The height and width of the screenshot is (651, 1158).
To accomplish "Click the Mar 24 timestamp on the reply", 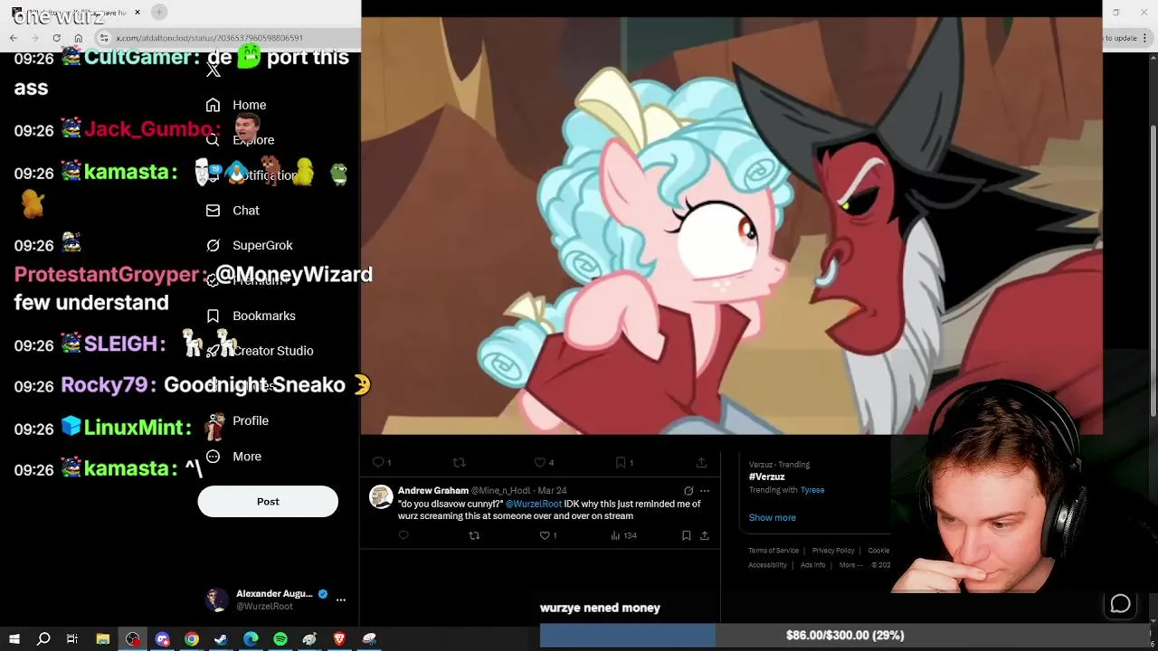I will (552, 490).
